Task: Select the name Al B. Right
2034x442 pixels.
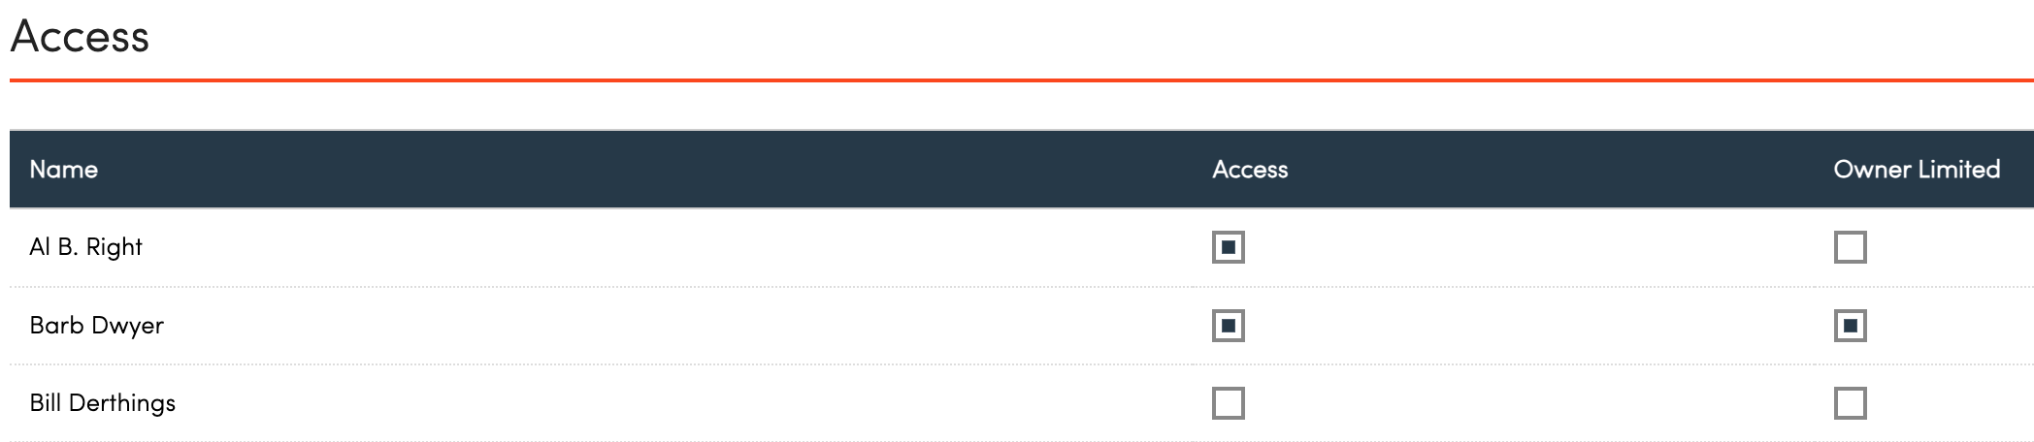Action: [85, 247]
